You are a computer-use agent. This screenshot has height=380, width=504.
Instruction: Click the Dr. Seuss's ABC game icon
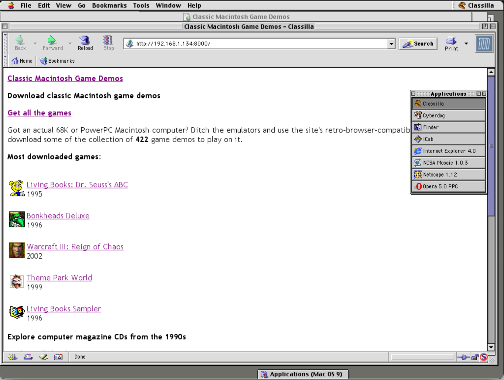point(16,188)
